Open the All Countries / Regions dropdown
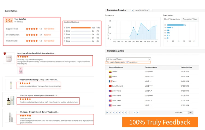This screenshot has width=205, height=130. click(x=129, y=59)
